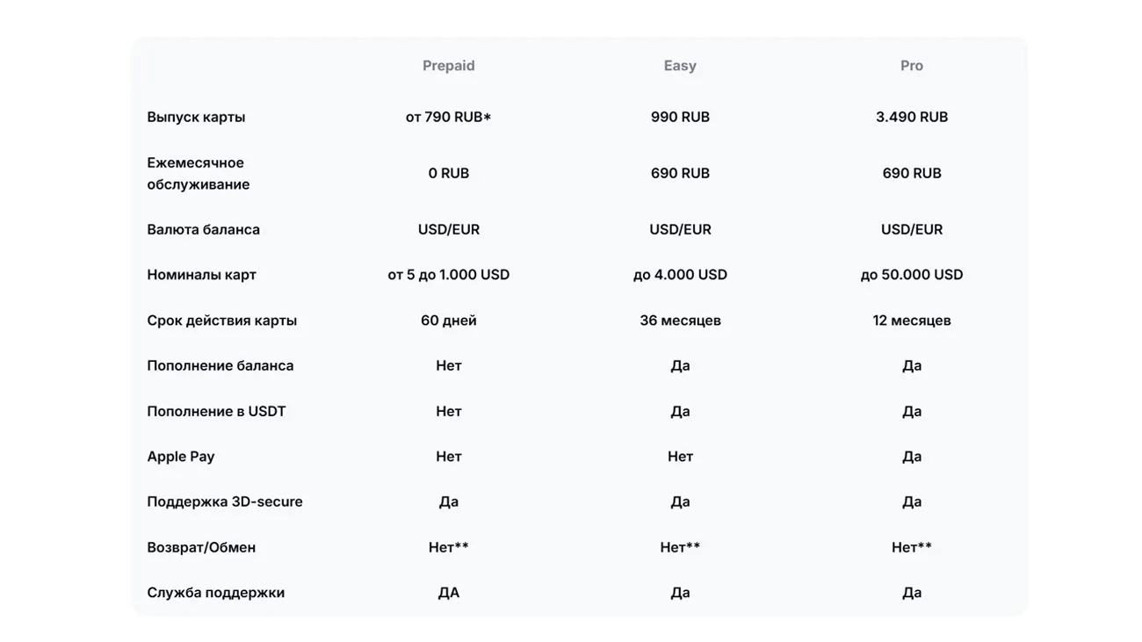Click the "Пополнение баланса" row label
This screenshot has width=1142, height=642.
pos(220,365)
